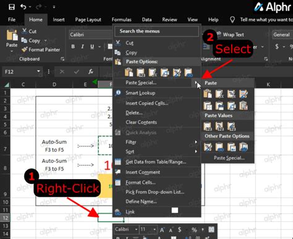Toggle Italic in the ribbon Font group
293x239 pixels.
click(x=82, y=46)
